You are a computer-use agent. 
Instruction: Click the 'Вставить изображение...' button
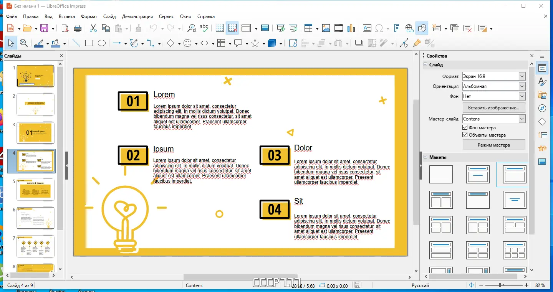coord(494,108)
